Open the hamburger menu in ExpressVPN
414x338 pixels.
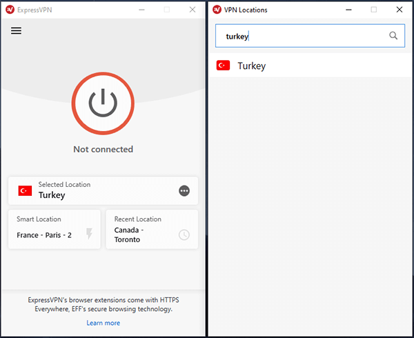pyautogui.click(x=16, y=30)
